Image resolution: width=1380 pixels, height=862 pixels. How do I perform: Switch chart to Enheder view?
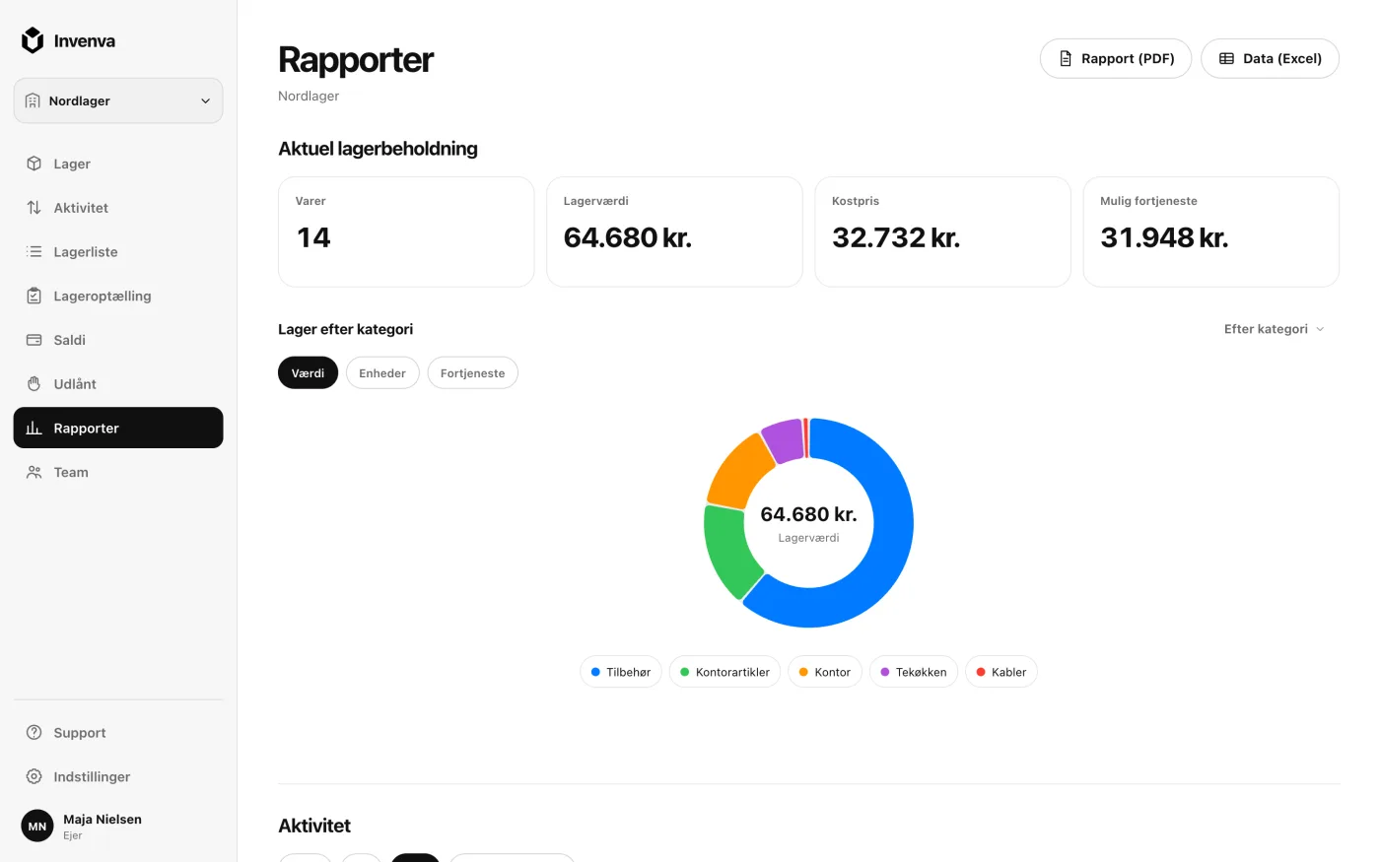point(382,373)
